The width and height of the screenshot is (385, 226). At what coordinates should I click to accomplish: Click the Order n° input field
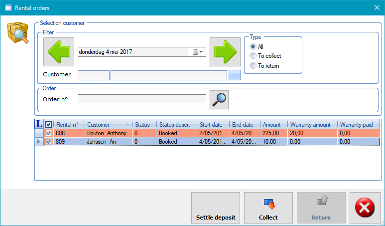[141, 99]
